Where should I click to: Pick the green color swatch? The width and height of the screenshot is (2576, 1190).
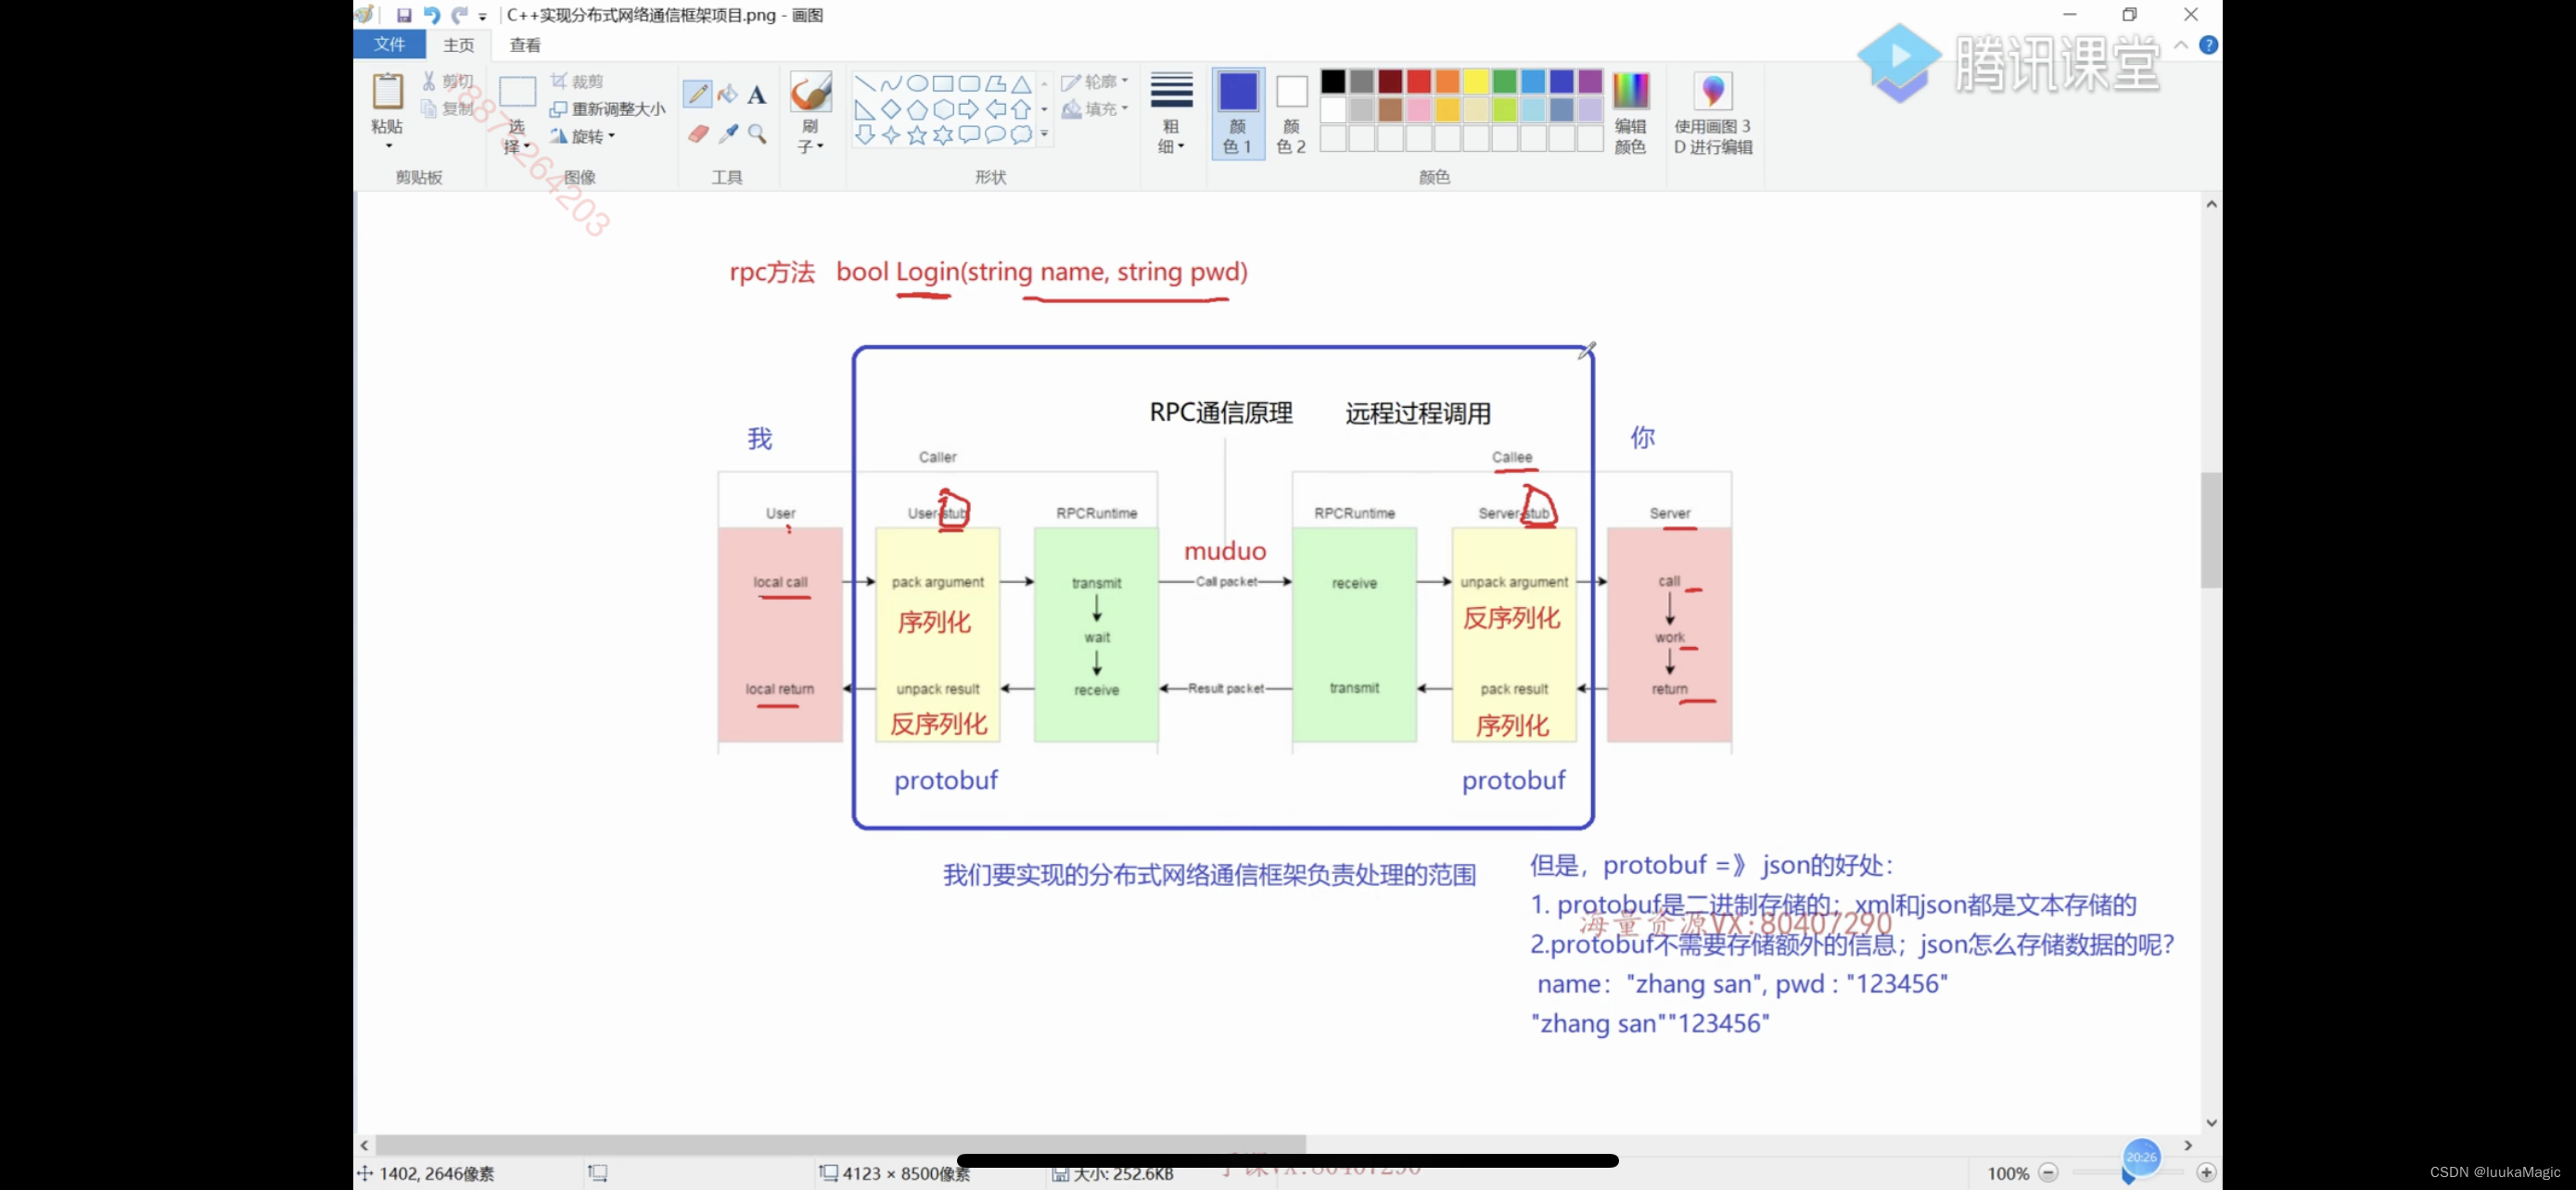point(1505,81)
